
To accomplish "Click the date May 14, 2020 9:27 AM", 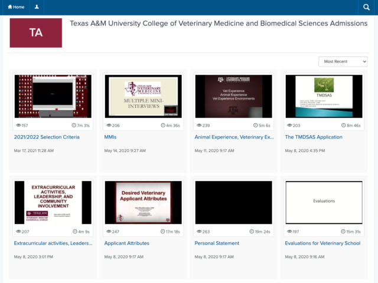I will tap(125, 151).
